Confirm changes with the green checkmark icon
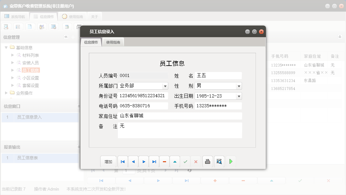346x195 pixels. 185,161
